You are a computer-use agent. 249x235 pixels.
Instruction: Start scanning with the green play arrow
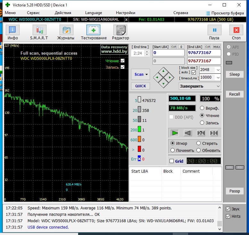[x=175, y=133]
